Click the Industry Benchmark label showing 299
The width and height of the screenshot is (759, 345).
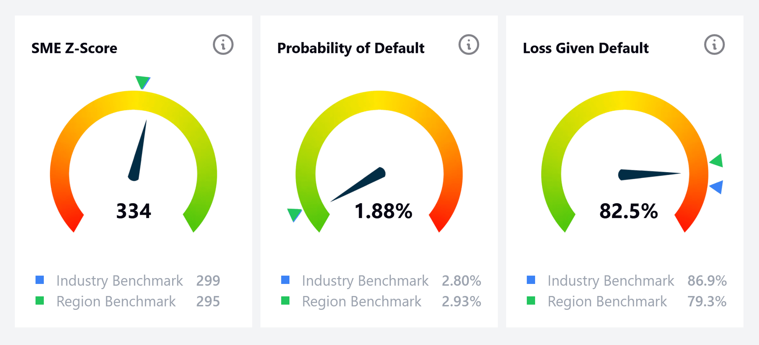pos(120,281)
